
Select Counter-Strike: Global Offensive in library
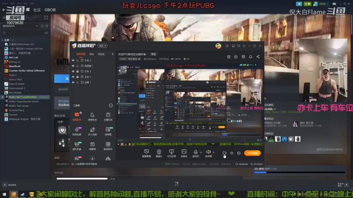click(x=26, y=71)
